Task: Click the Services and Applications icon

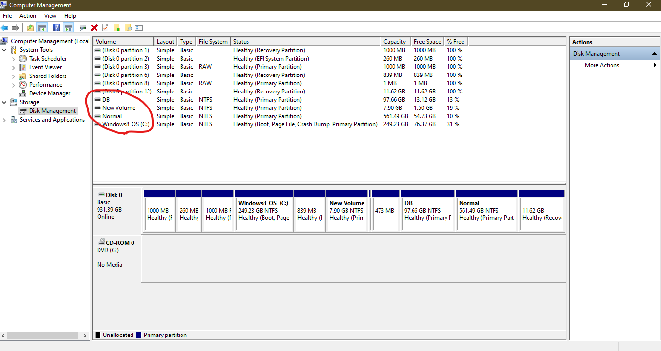Action: tap(14, 120)
